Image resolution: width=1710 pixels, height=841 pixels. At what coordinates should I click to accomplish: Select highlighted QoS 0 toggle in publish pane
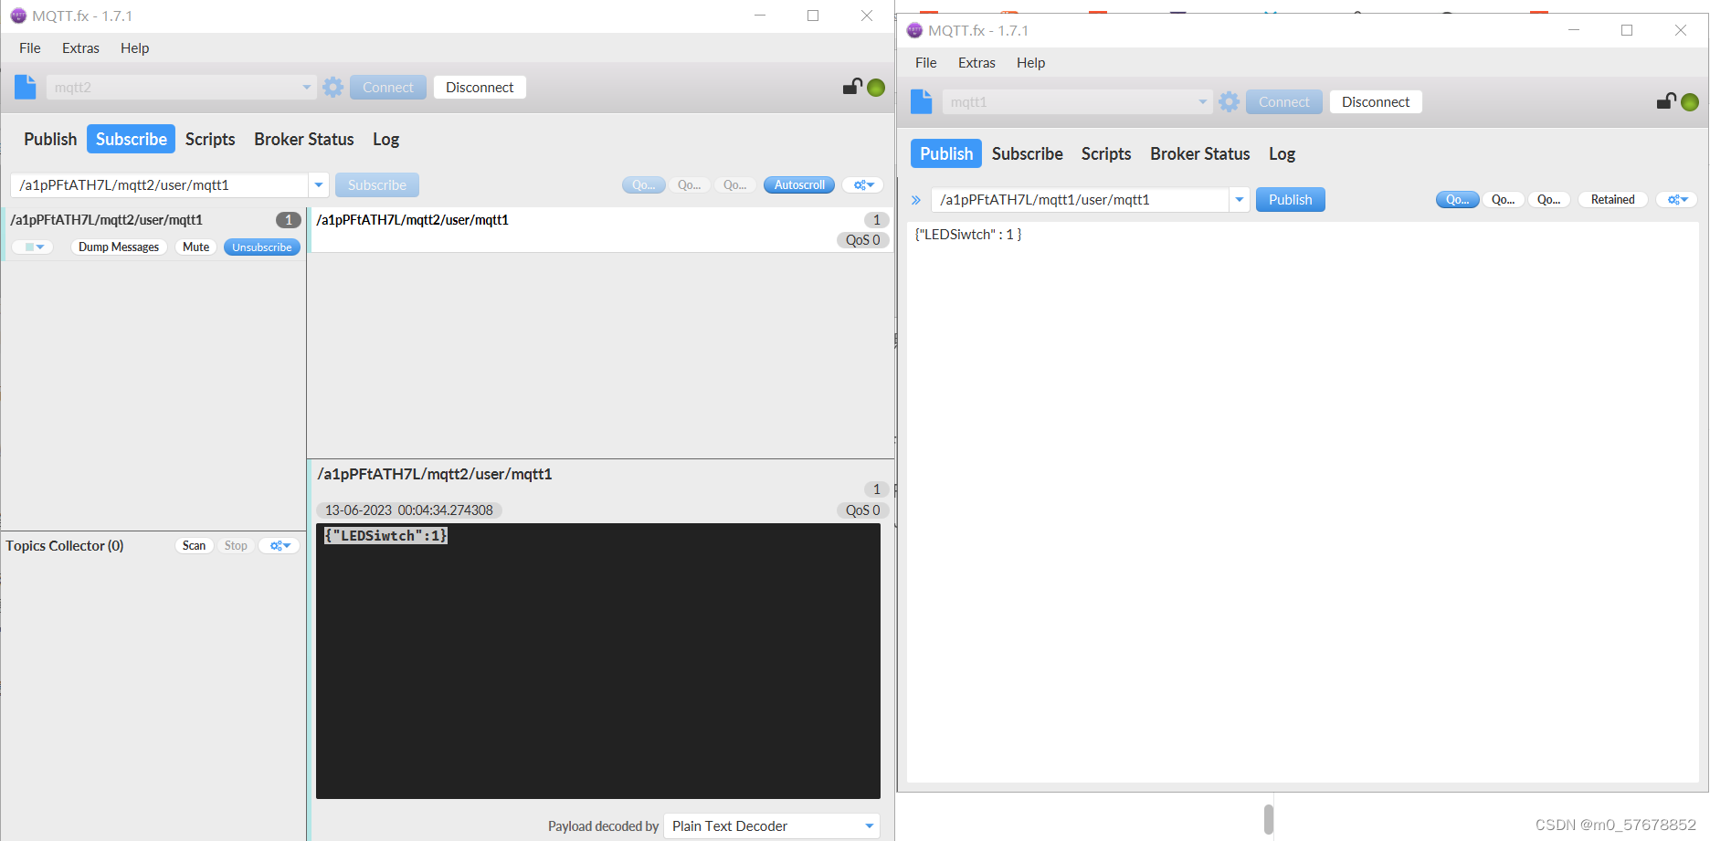coord(1457,200)
